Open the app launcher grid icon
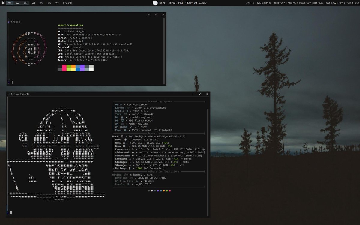 3,3
